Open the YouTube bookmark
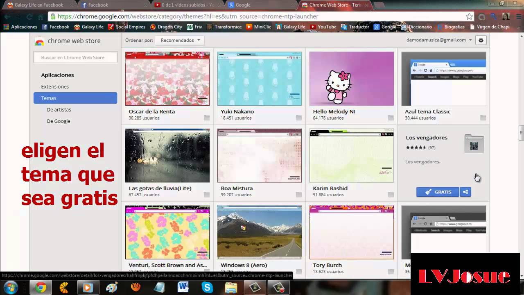 [x=323, y=27]
